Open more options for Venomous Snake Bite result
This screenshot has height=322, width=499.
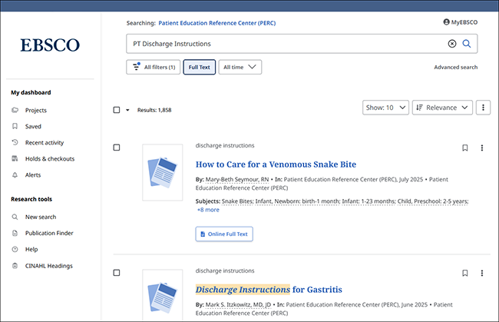482,148
